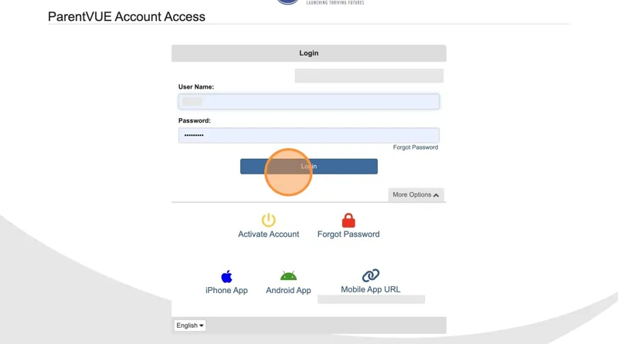
Task: Open the English language dropdown
Action: (189, 325)
